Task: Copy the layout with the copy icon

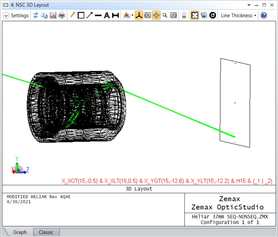Action: click(44, 15)
